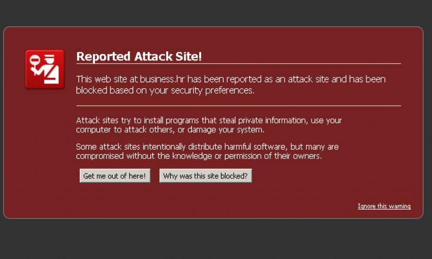Click the "Reported Attack Site!" heading
432x259 pixels.
coord(139,57)
